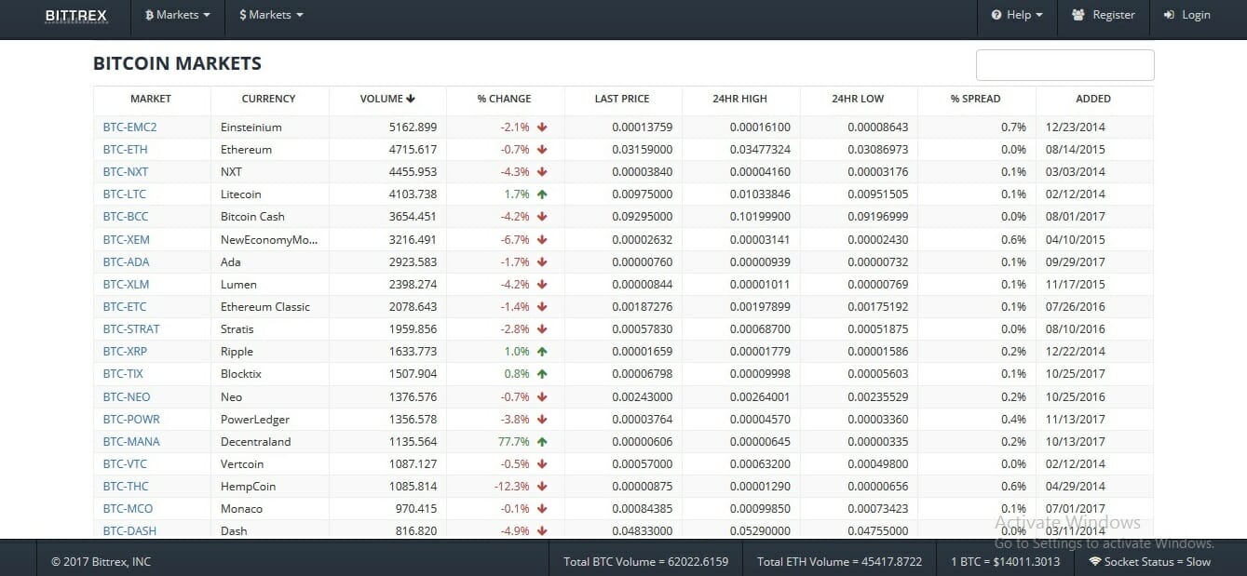Open the BTC-XLM market link
1247x576 pixels.
(x=126, y=285)
